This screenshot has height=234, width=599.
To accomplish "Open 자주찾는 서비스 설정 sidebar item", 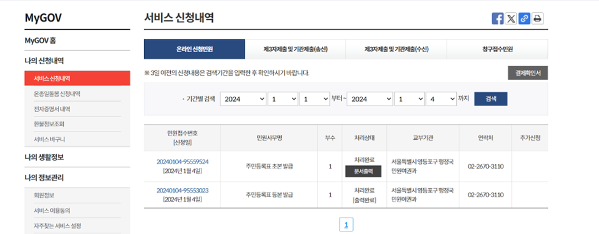I will pyautogui.click(x=57, y=225).
